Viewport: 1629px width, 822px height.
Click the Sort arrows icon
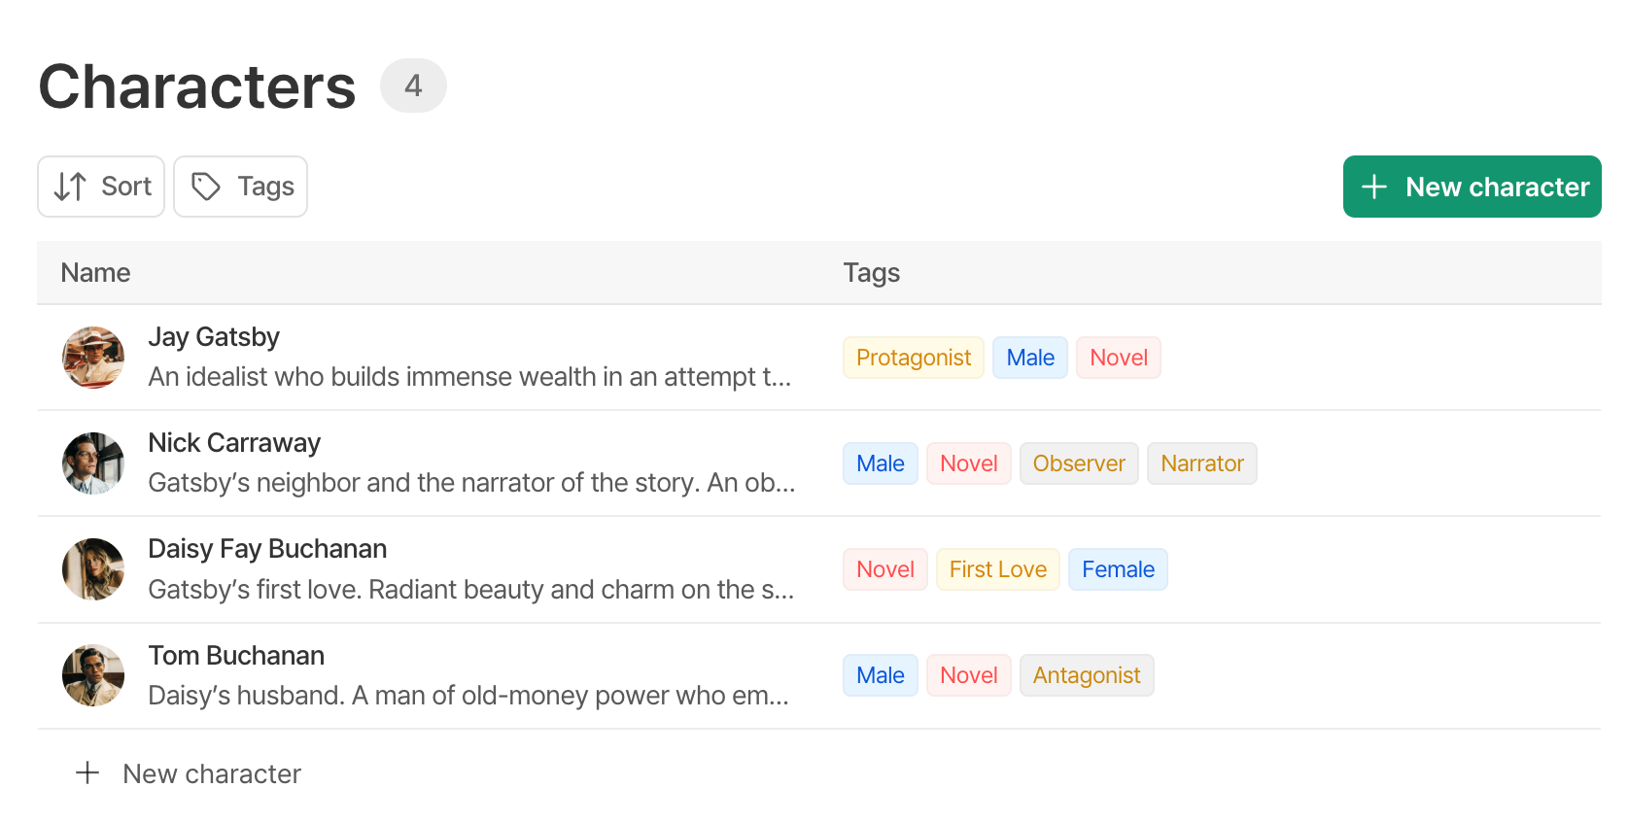[x=70, y=187]
